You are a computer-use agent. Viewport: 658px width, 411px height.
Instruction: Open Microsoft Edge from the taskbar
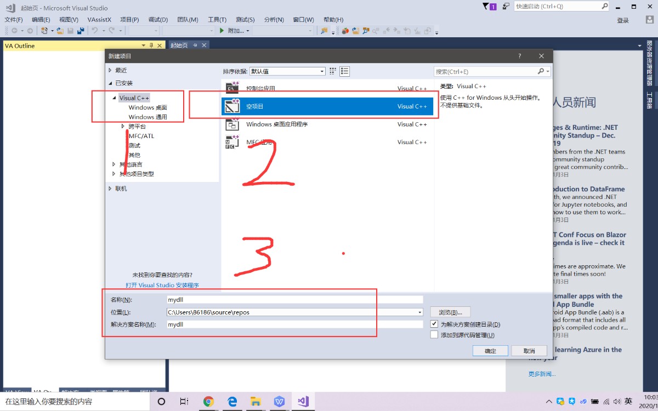pos(232,401)
